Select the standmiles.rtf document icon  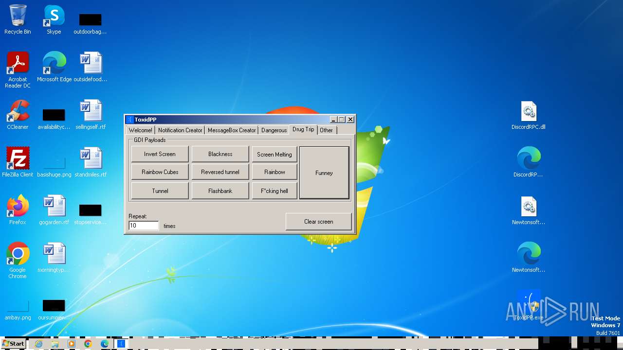(x=90, y=162)
